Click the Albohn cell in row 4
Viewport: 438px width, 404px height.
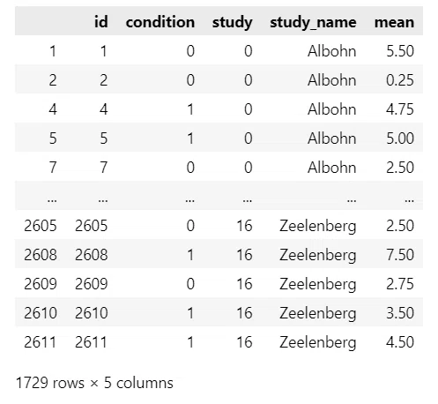click(x=331, y=109)
